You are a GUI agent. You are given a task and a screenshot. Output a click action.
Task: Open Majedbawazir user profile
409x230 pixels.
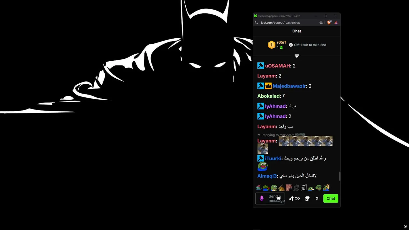point(289,86)
